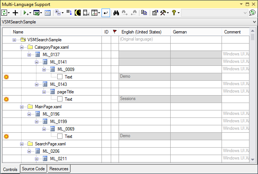Click the properties icon beside the tools icon
This screenshot has width=258, height=174.
[x=155, y=13]
